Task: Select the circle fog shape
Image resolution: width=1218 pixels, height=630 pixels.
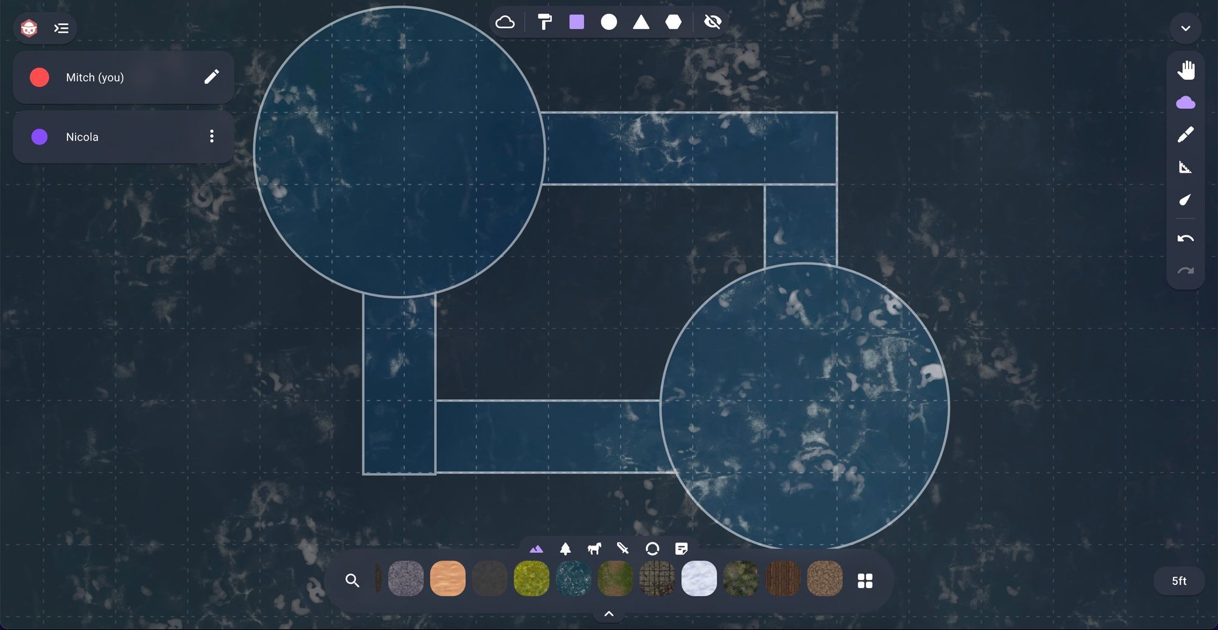Action: click(x=609, y=22)
